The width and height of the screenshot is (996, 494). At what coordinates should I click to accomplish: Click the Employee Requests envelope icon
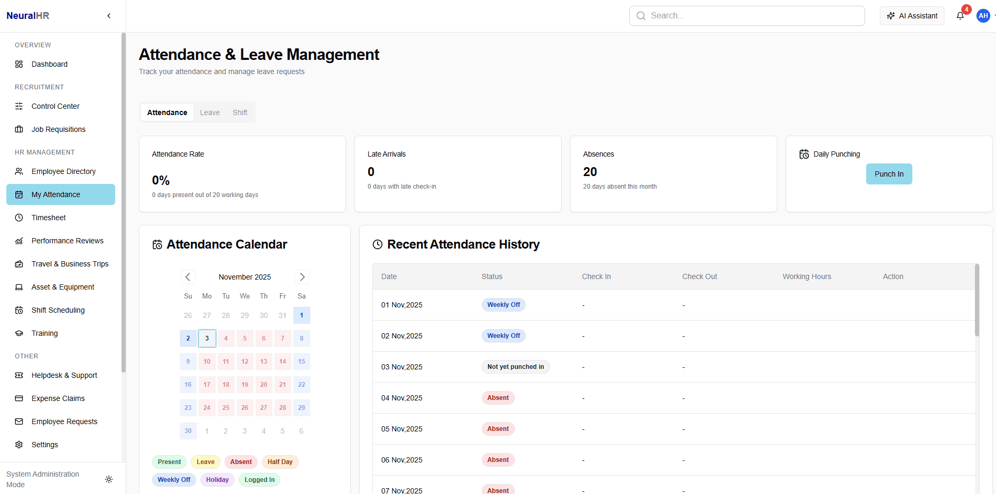point(19,421)
